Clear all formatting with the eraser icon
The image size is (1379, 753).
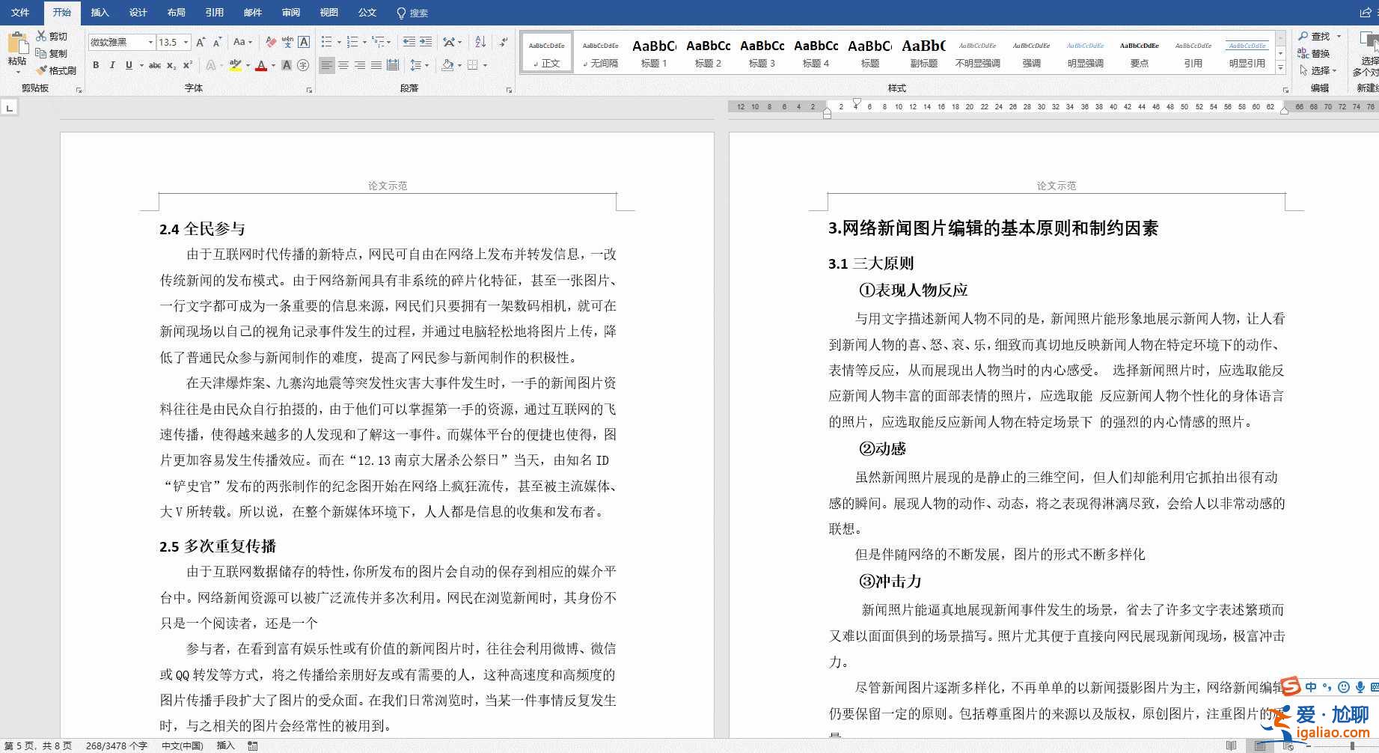coord(271,42)
